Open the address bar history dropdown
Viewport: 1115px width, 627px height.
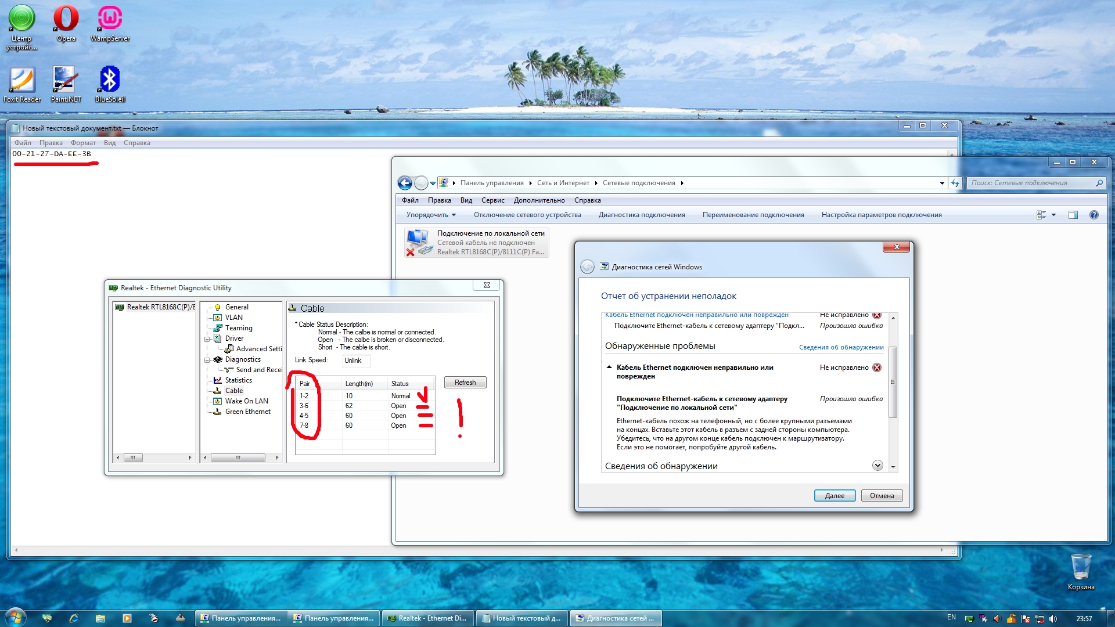coord(942,183)
